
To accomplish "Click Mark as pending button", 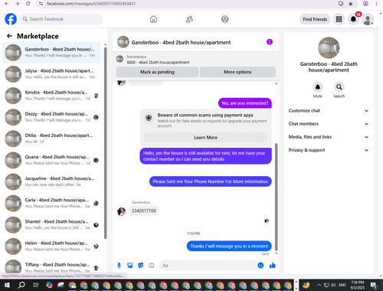I will pos(157,72).
